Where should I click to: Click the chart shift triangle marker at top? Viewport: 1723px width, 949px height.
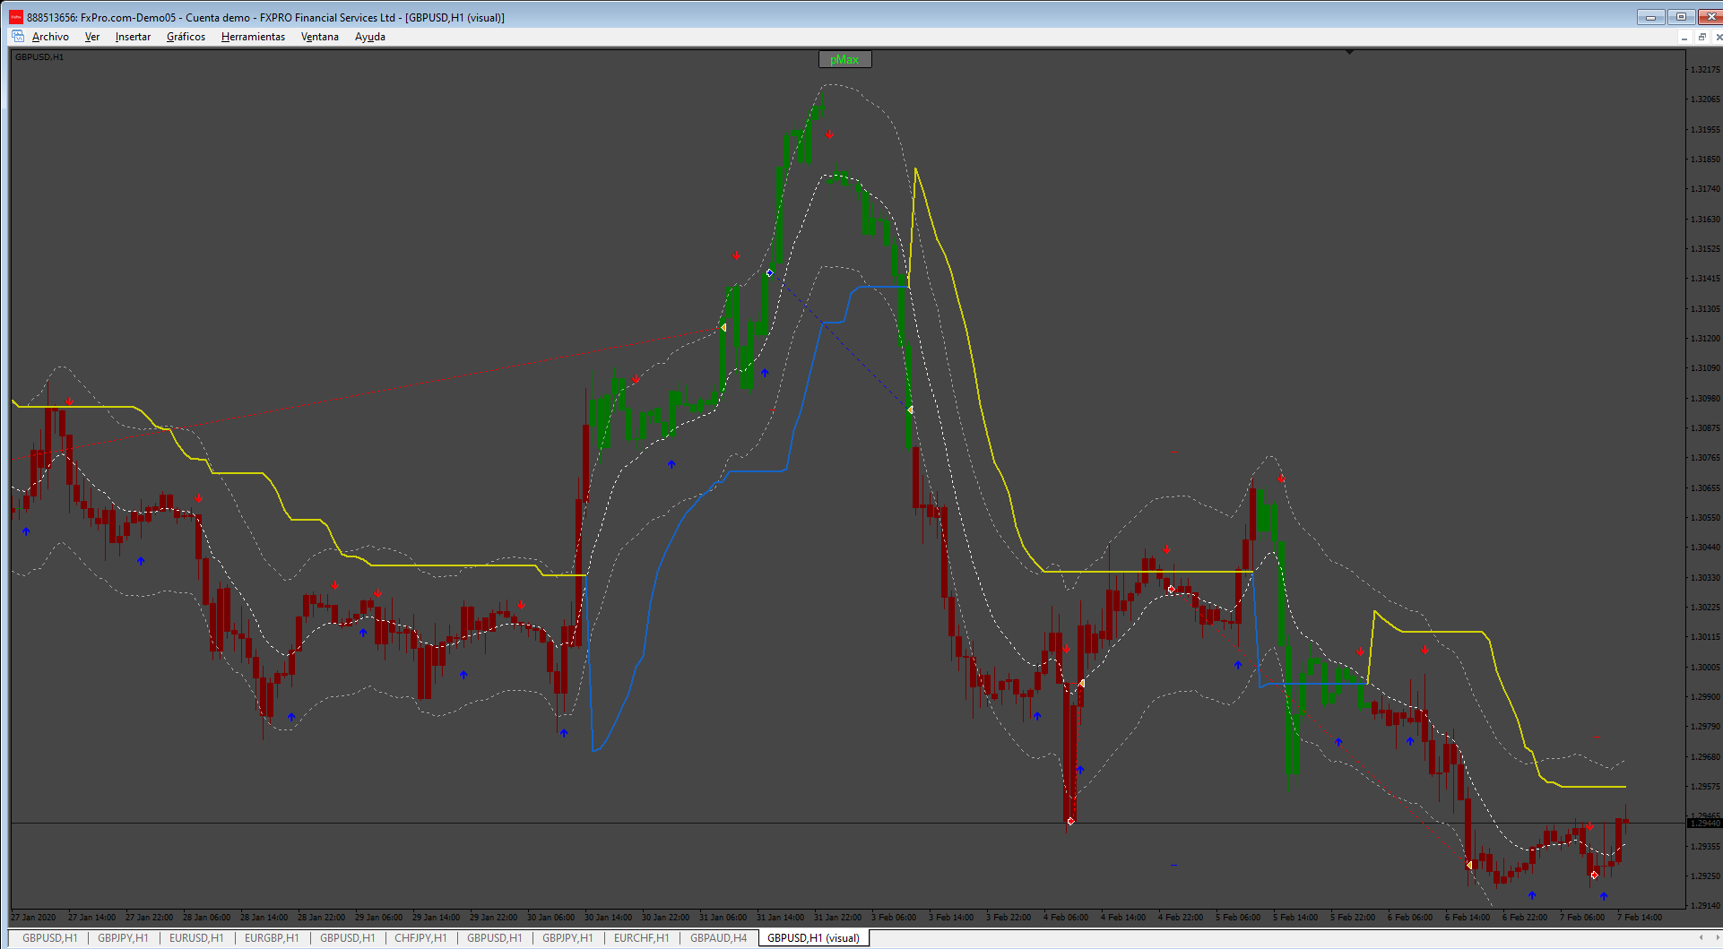coord(1349,53)
